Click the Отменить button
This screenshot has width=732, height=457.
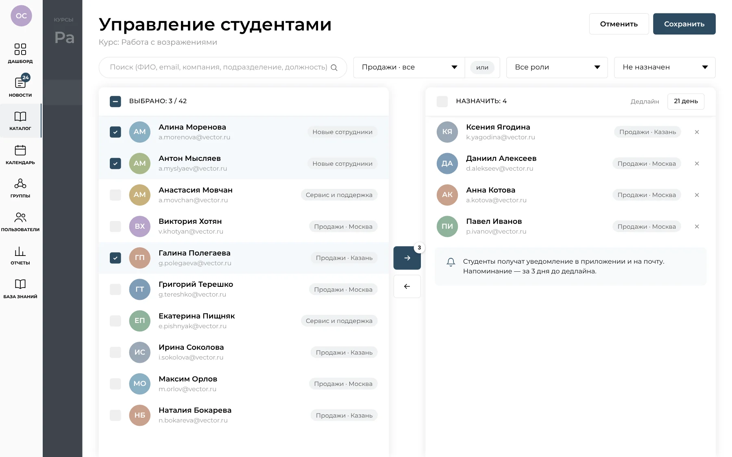click(x=619, y=24)
